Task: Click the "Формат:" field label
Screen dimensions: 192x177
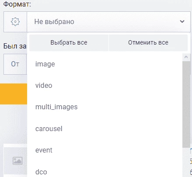Action: (17, 4)
